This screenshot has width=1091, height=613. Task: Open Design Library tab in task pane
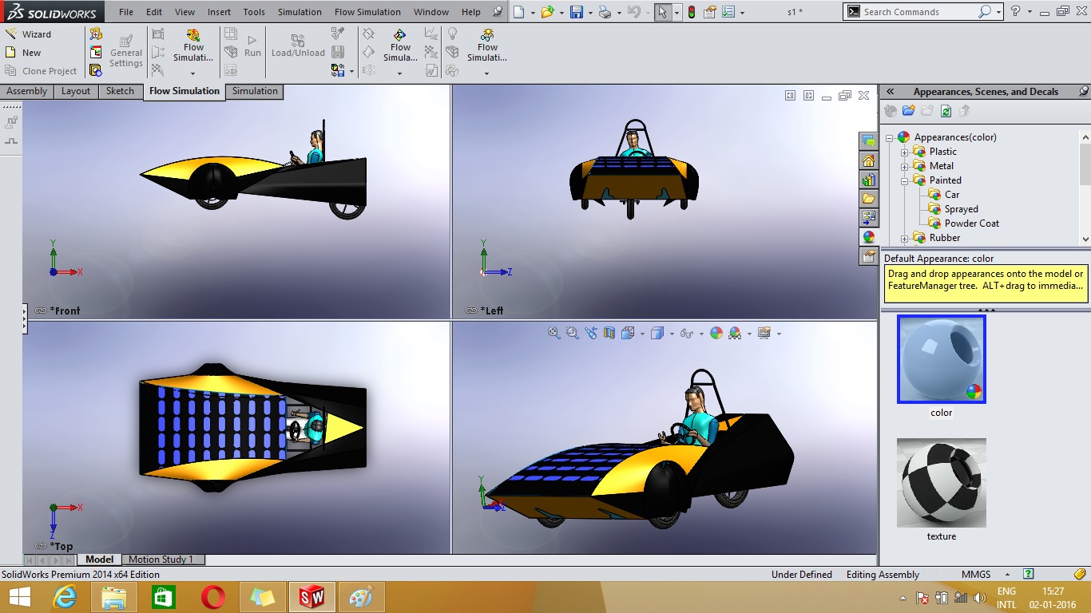point(868,180)
